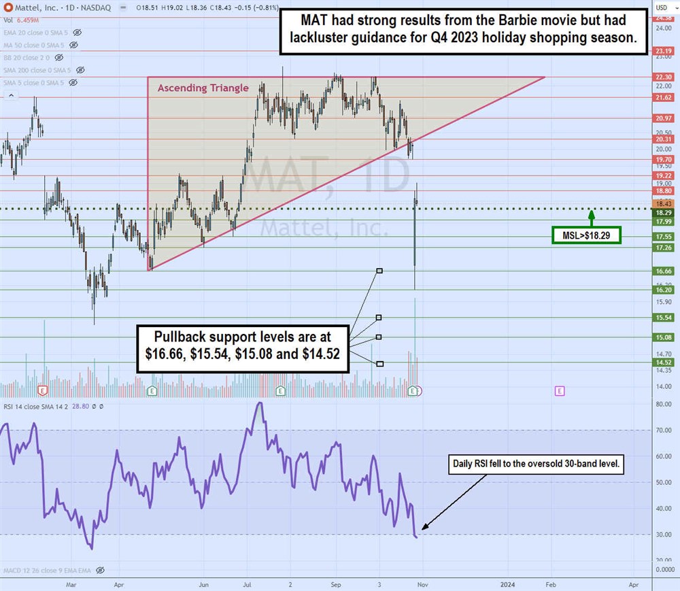Click the 17.55 green price label
680x591 pixels.
pyautogui.click(x=664, y=237)
